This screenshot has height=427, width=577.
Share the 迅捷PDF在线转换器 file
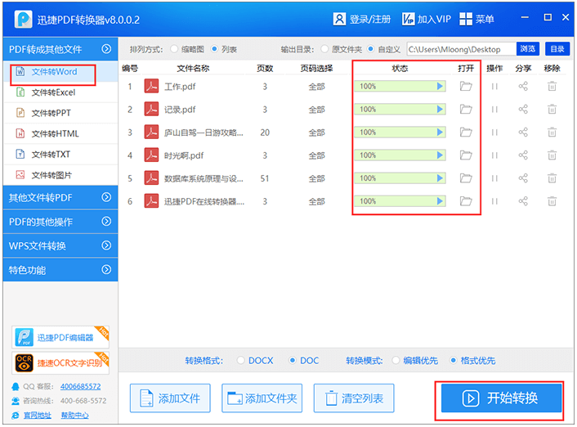pos(523,201)
